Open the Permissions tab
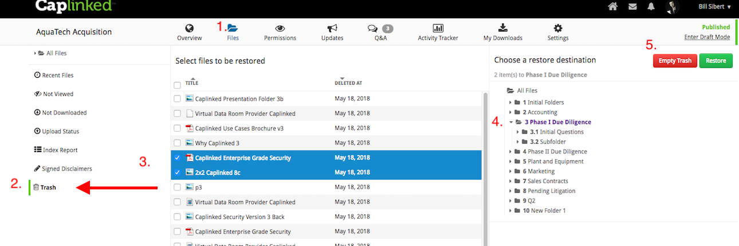The height and width of the screenshot is (246, 739). [x=280, y=33]
